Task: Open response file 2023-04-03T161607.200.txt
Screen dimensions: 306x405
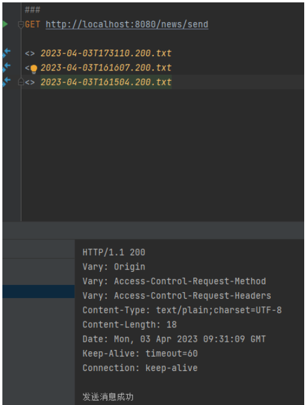Action: coord(106,67)
